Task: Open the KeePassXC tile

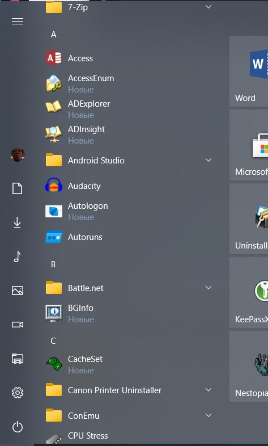Action: (249, 292)
